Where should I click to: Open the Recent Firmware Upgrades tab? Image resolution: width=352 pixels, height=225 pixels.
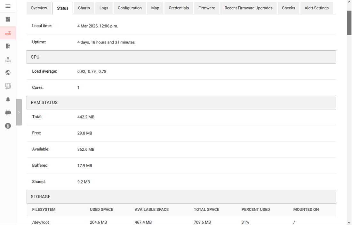tap(248, 8)
